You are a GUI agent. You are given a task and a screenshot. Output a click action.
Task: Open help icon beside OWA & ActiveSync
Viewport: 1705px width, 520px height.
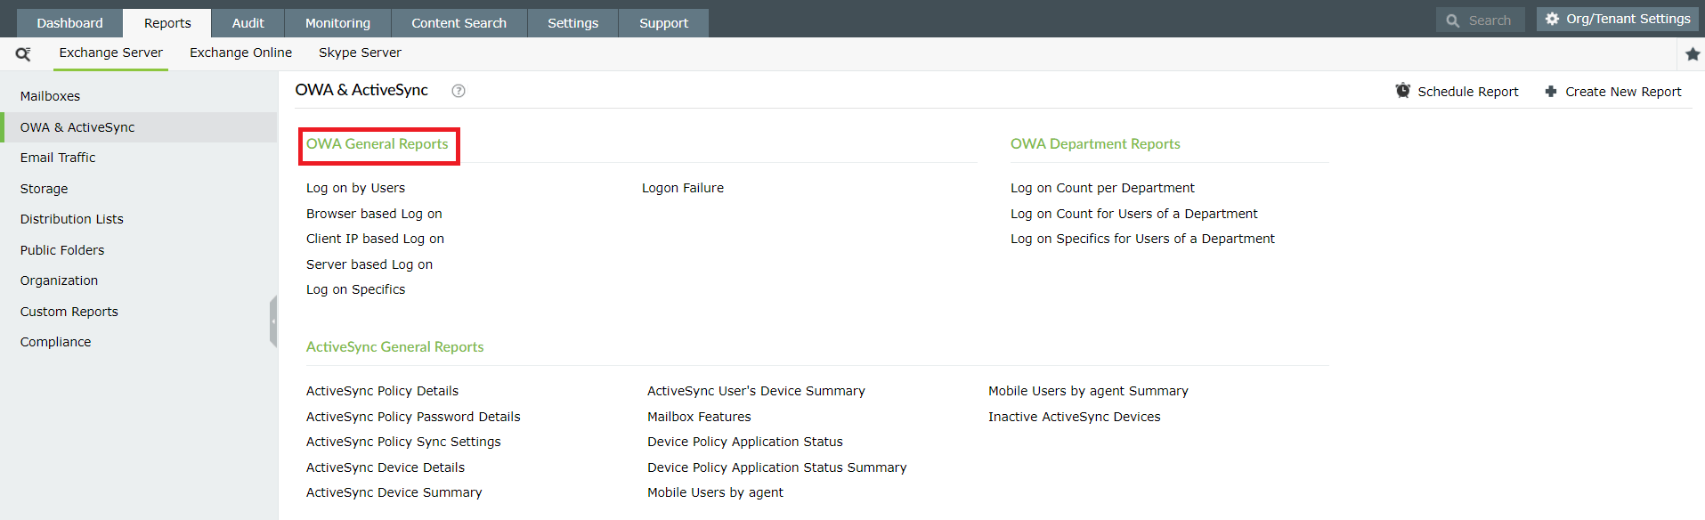pyautogui.click(x=459, y=91)
